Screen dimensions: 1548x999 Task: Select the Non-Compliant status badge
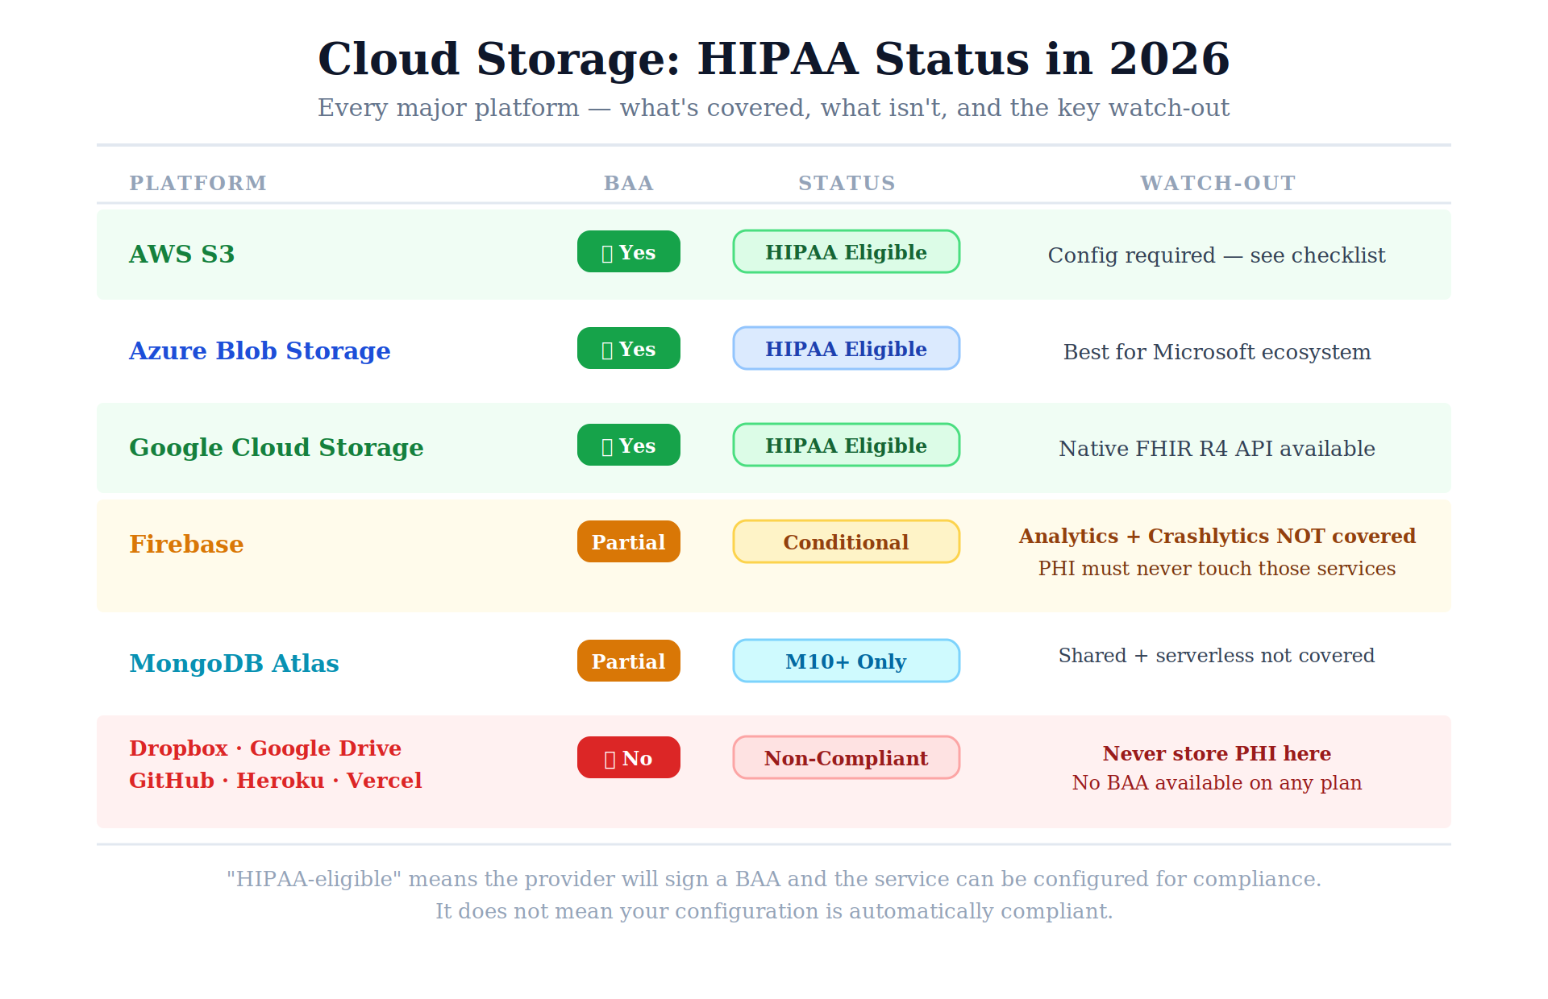[847, 757]
